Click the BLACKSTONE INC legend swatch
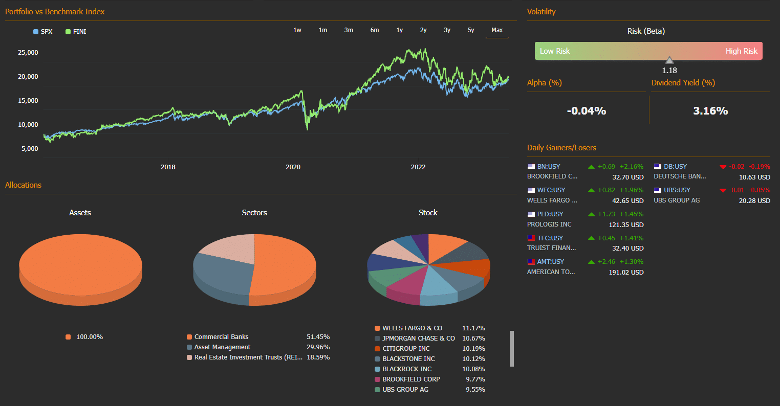This screenshot has width=780, height=406. [x=378, y=359]
